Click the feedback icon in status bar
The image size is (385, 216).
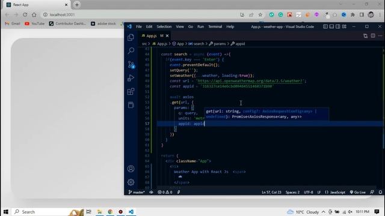click(x=372, y=192)
